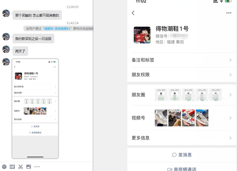Click the send image icon
The width and height of the screenshot is (237, 171).
29,166
